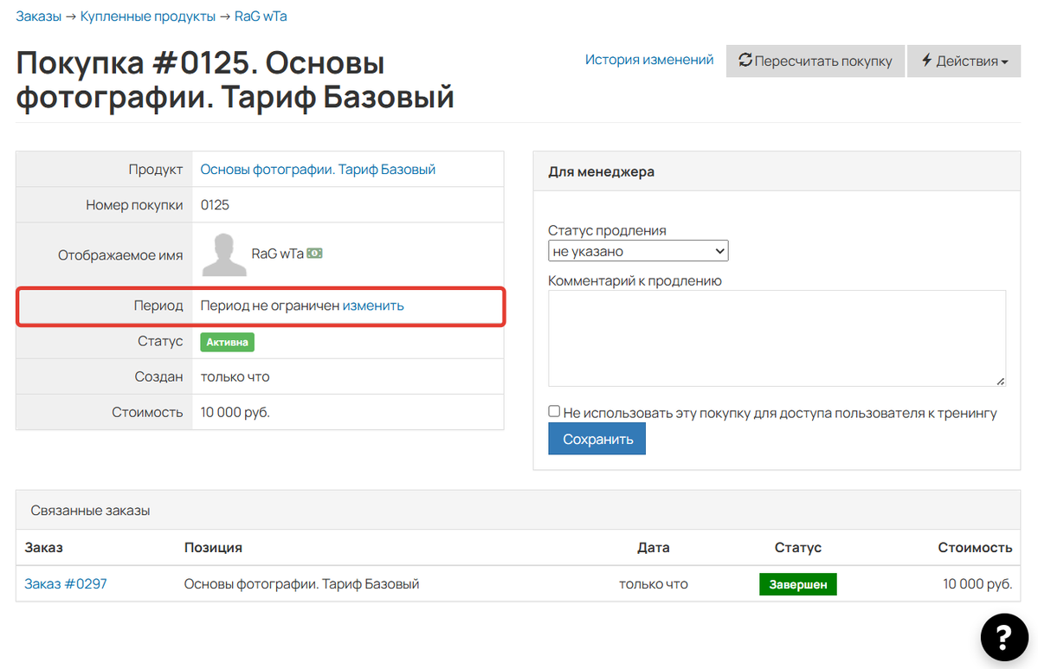Focus the 'Комментарий к продлению' text area
The image size is (1038, 669).
777,338
